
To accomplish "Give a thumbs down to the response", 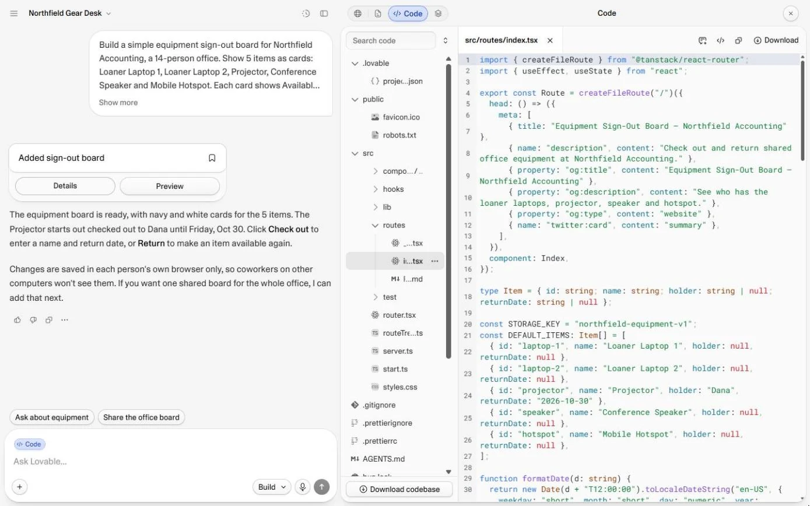I will 33,320.
